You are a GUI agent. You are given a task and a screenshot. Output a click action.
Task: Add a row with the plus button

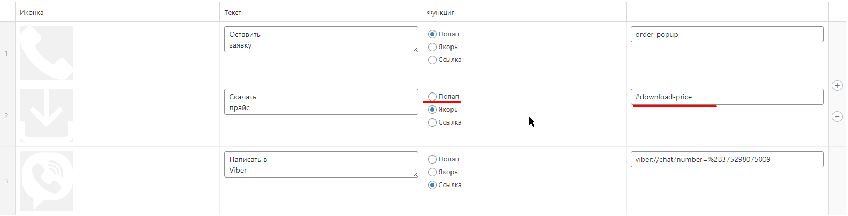click(837, 86)
